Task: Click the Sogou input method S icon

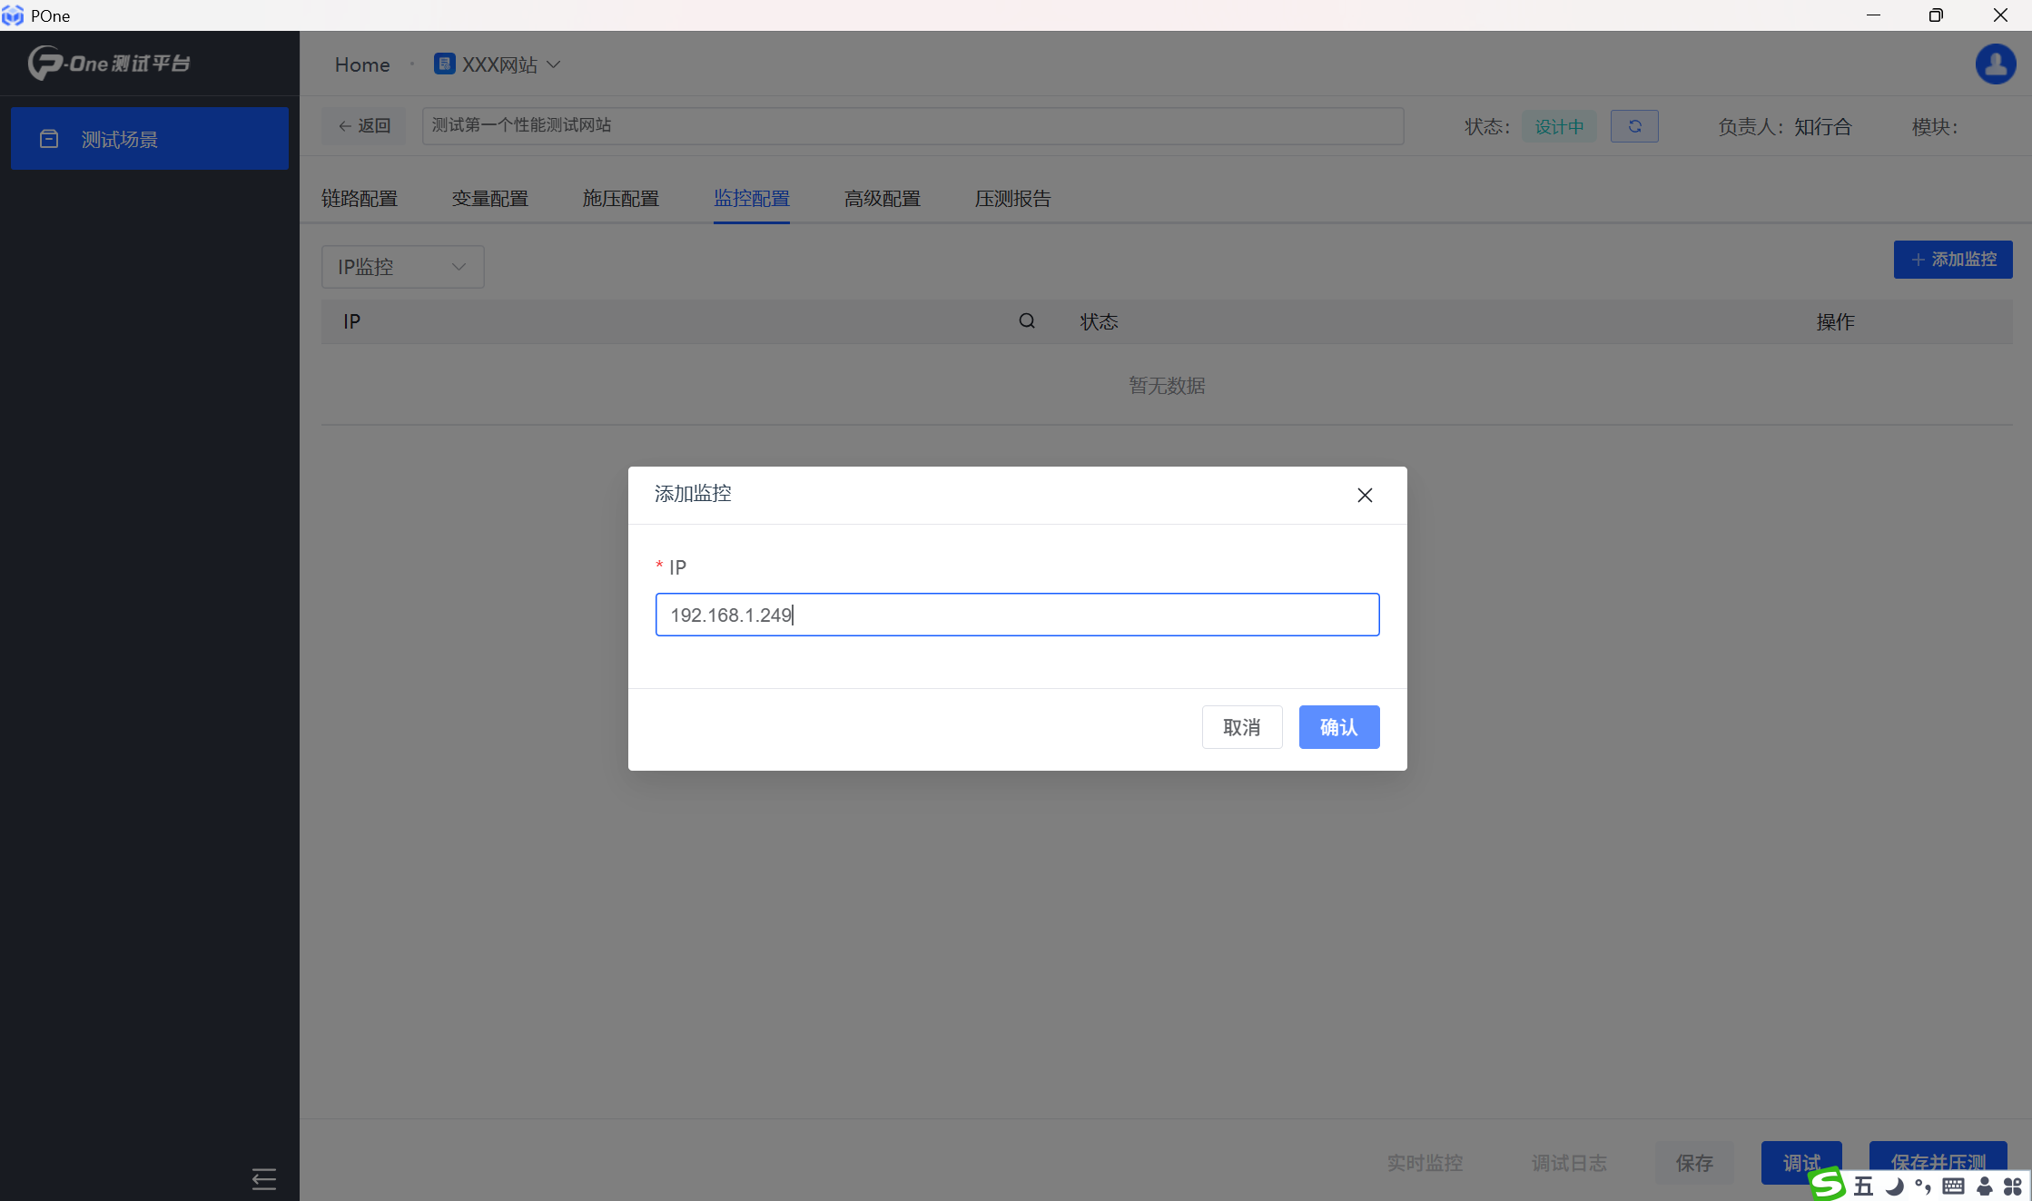Action: 1827,1185
